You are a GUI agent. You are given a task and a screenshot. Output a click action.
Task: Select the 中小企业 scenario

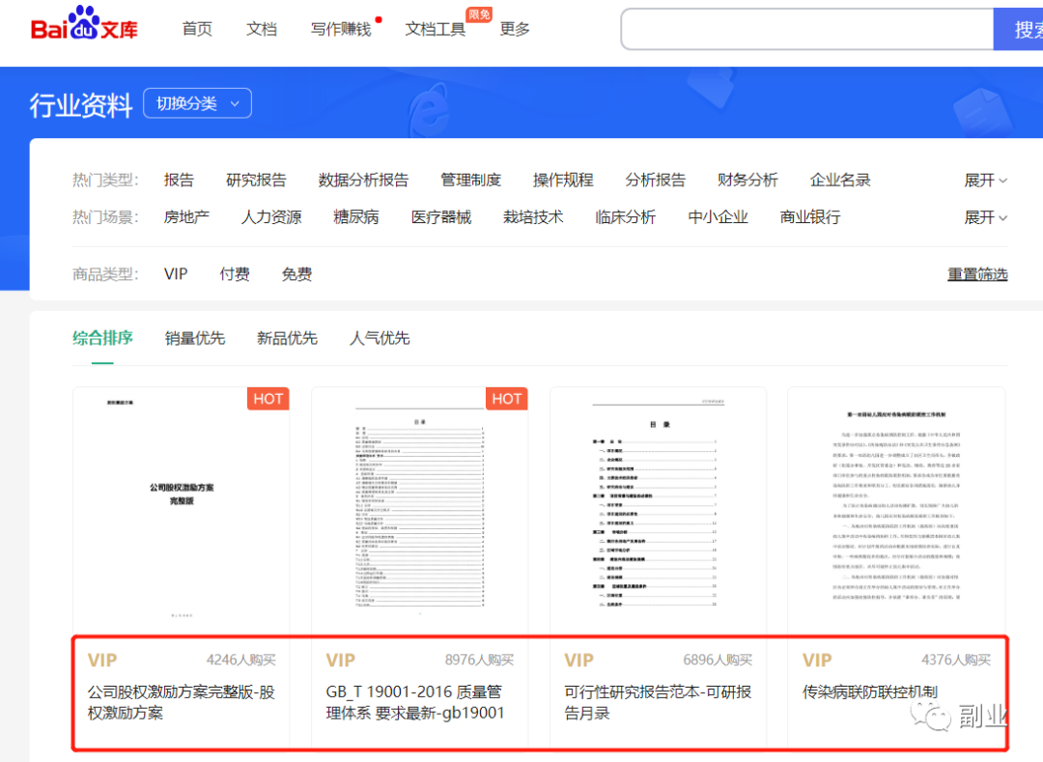[718, 217]
